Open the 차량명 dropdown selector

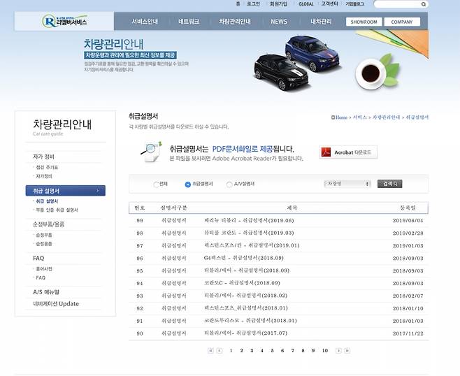pyautogui.click(x=347, y=184)
